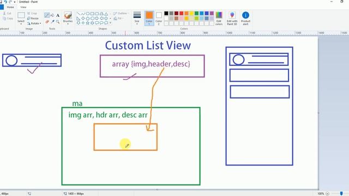Choose the Right arrow shape
Viewport: 349px width, 196px height.
click(x=97, y=18)
